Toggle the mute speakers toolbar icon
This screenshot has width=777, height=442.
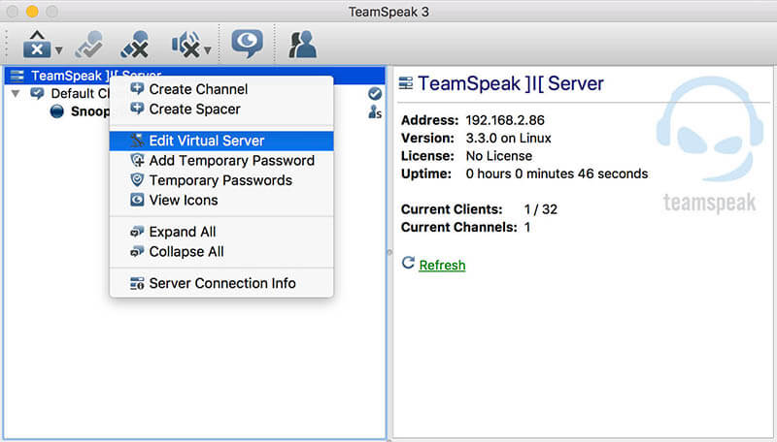tap(186, 45)
